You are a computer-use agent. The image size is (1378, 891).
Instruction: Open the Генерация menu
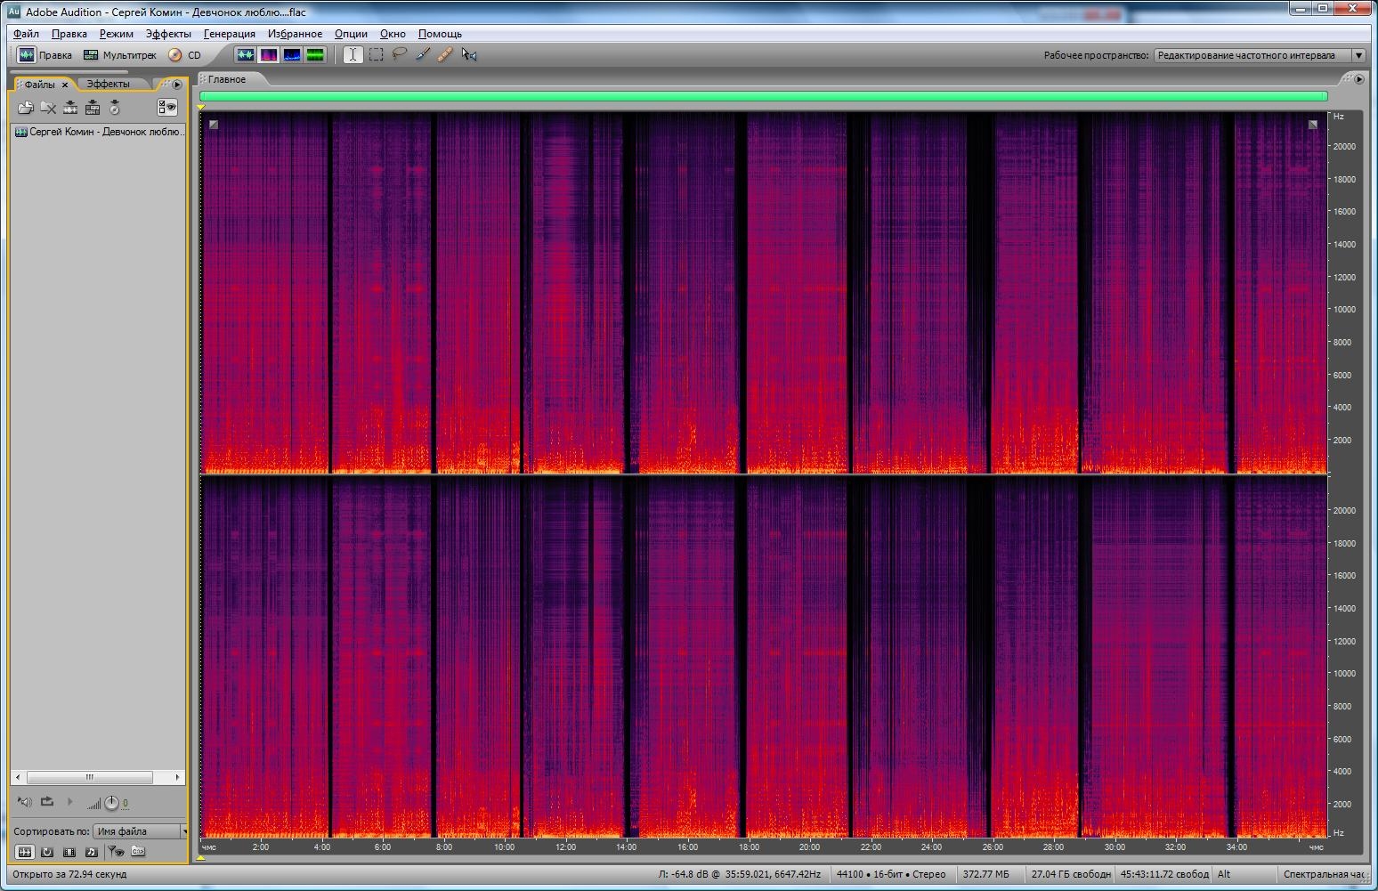coord(229,34)
